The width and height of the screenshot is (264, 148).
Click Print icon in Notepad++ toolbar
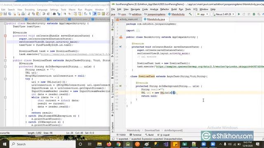click(23, 14)
